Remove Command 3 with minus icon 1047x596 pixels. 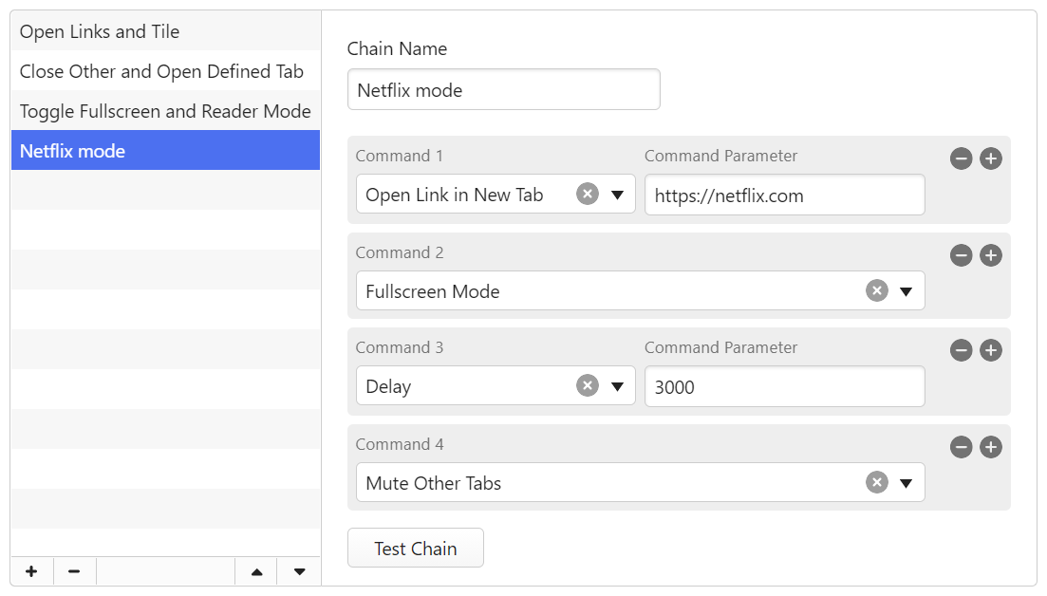click(961, 350)
